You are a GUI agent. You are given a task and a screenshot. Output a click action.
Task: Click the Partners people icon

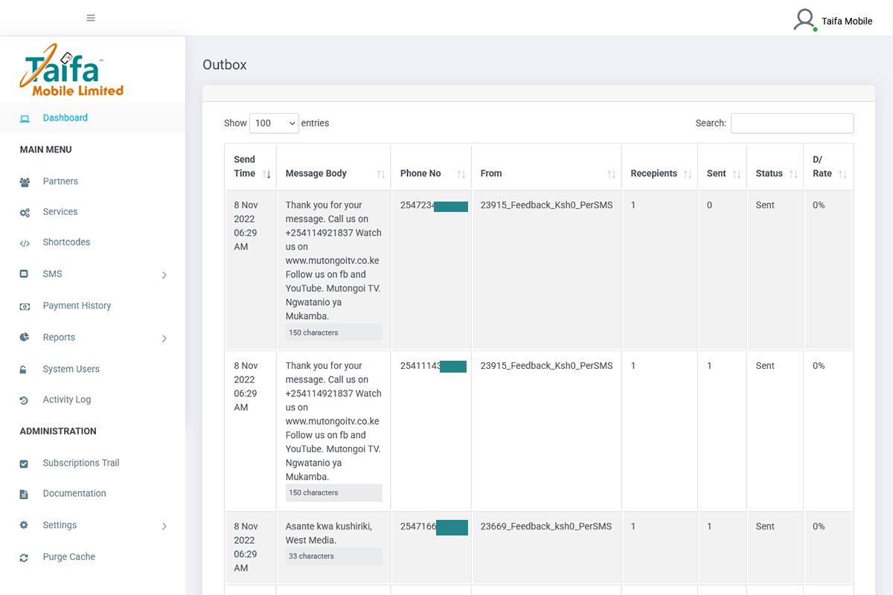click(x=25, y=182)
